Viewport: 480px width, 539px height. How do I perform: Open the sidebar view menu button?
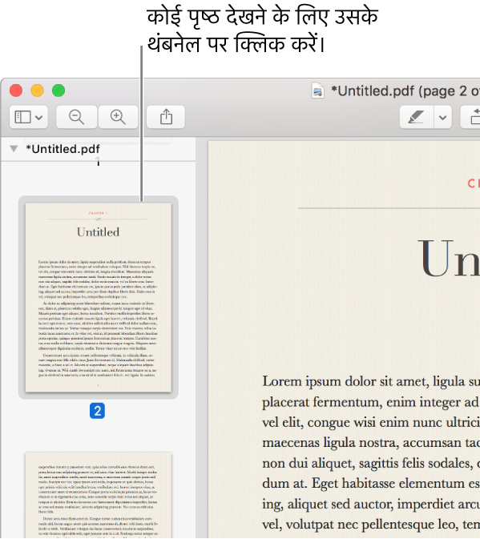tap(29, 117)
